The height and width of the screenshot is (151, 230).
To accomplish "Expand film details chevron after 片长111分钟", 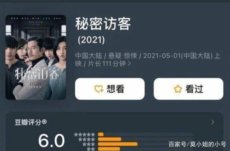I will point(129,64).
